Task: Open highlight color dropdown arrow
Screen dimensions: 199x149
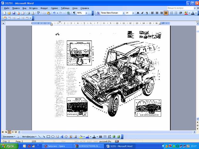Action: click(189, 13)
